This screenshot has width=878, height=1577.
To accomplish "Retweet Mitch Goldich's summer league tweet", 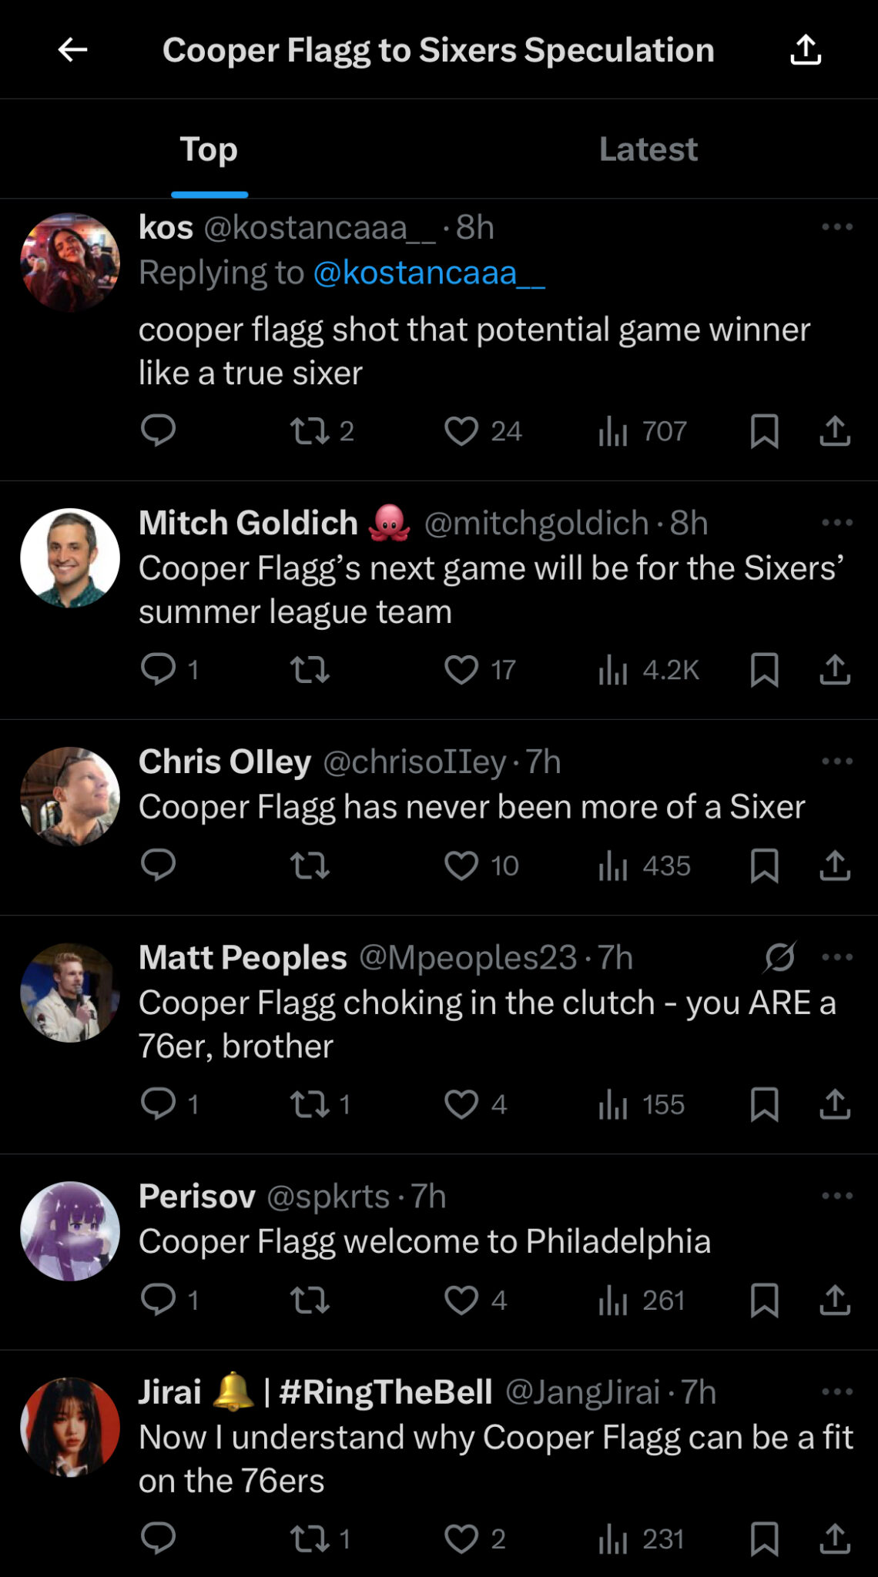I will click(x=310, y=670).
